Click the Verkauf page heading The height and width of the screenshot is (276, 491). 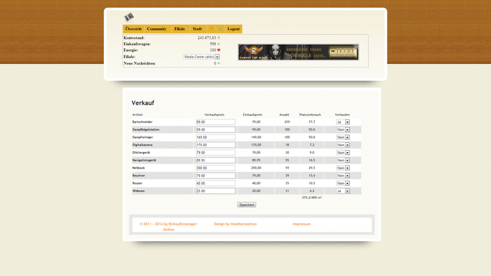tap(143, 103)
